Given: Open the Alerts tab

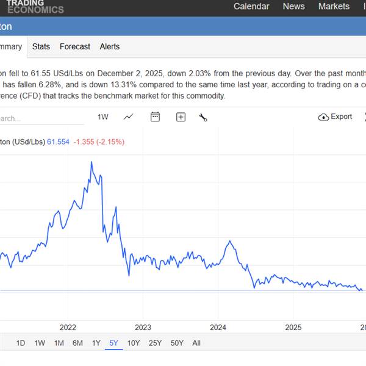Looking at the screenshot, I should pos(110,46).
